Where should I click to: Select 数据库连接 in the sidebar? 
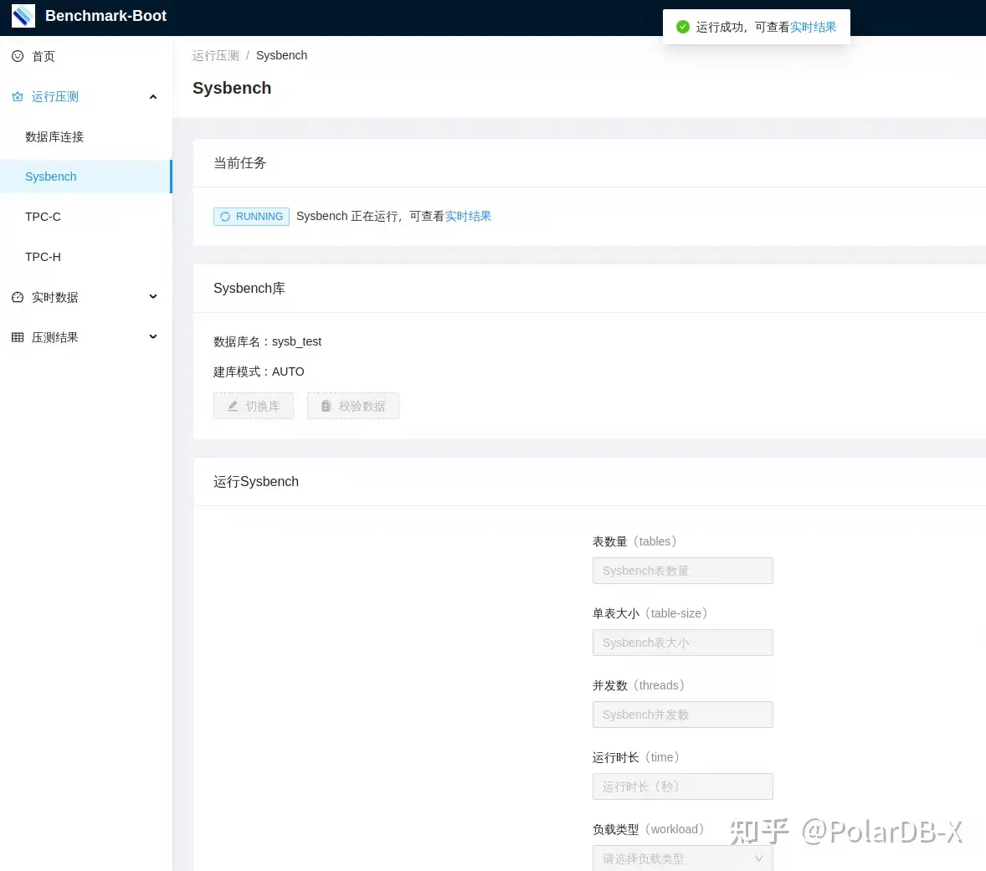(x=54, y=136)
